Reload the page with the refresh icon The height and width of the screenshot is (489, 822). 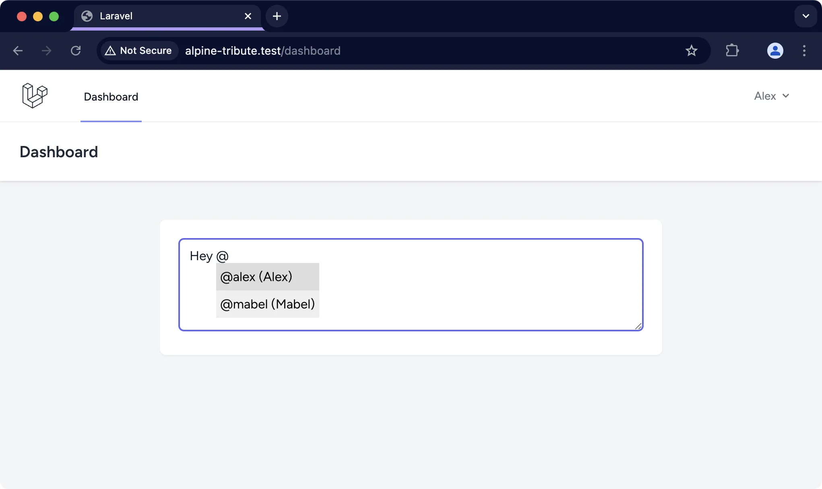click(x=76, y=51)
